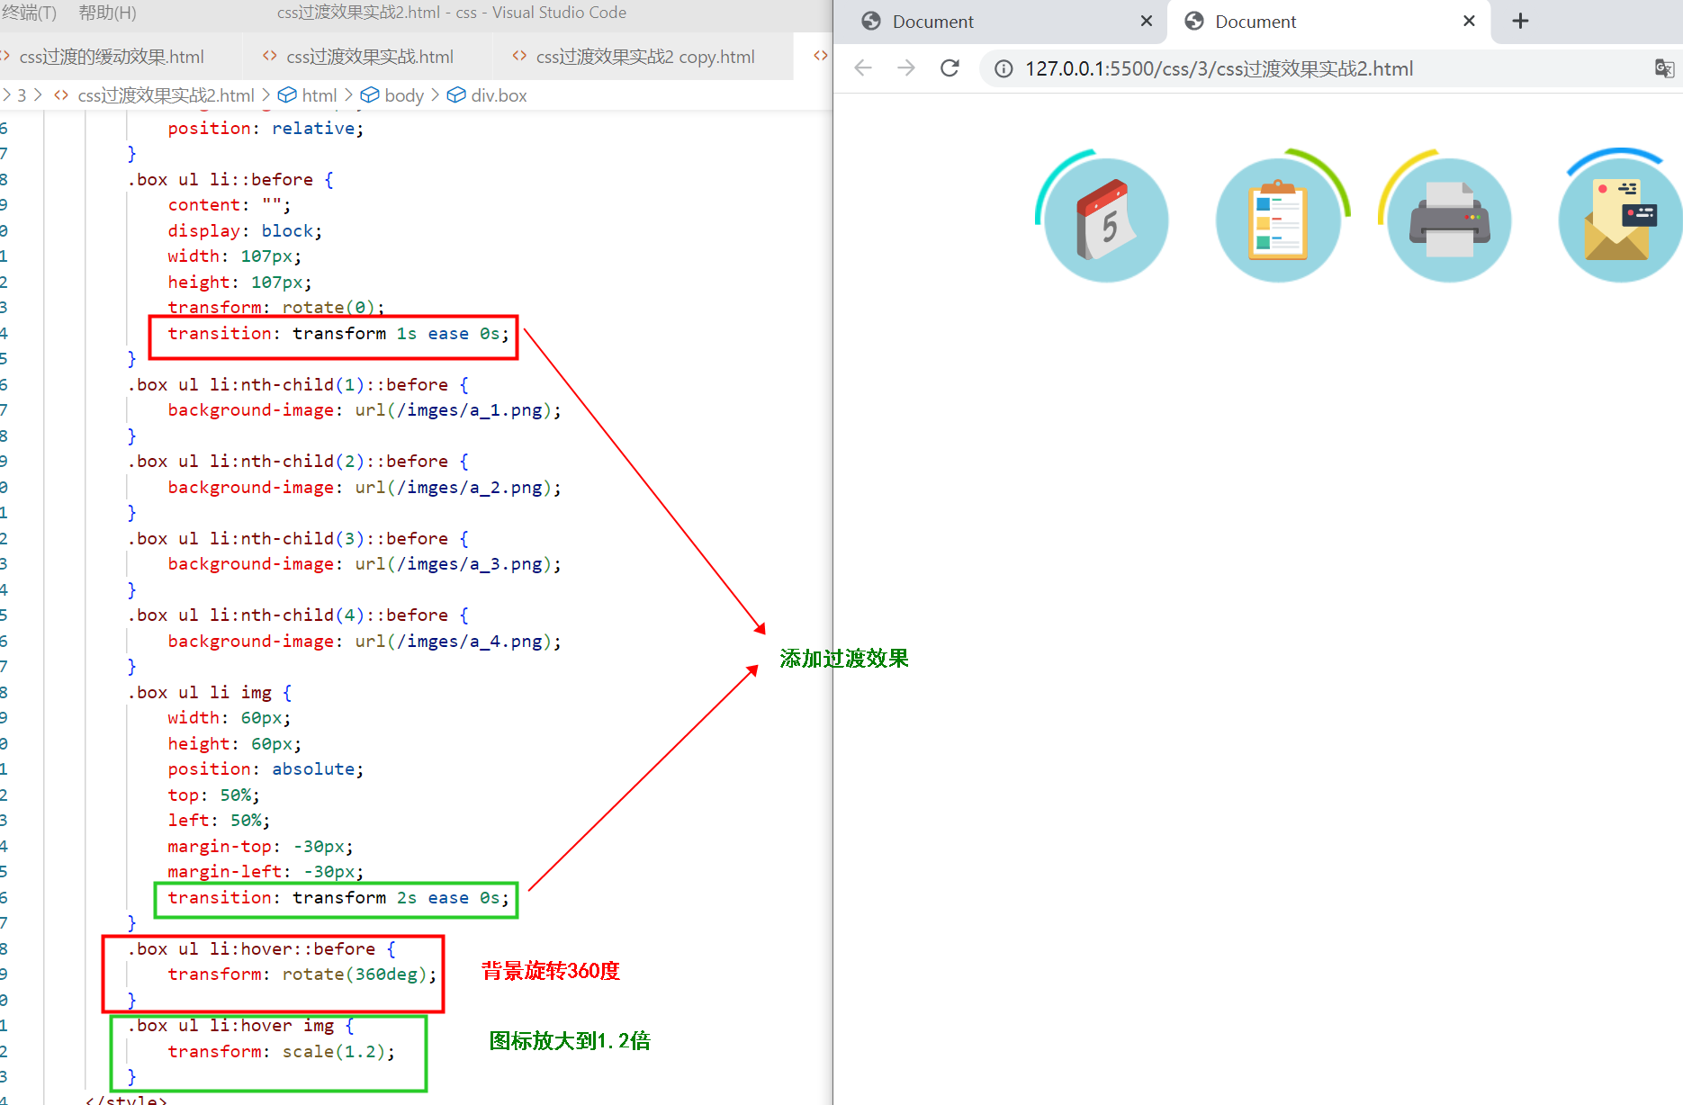Open the 终端(T) menu in VS Code

click(29, 13)
